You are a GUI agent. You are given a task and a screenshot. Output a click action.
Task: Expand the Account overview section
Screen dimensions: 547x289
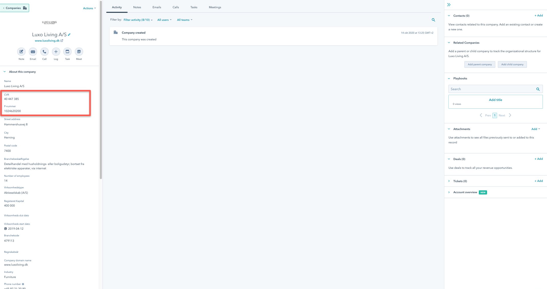[449, 192]
